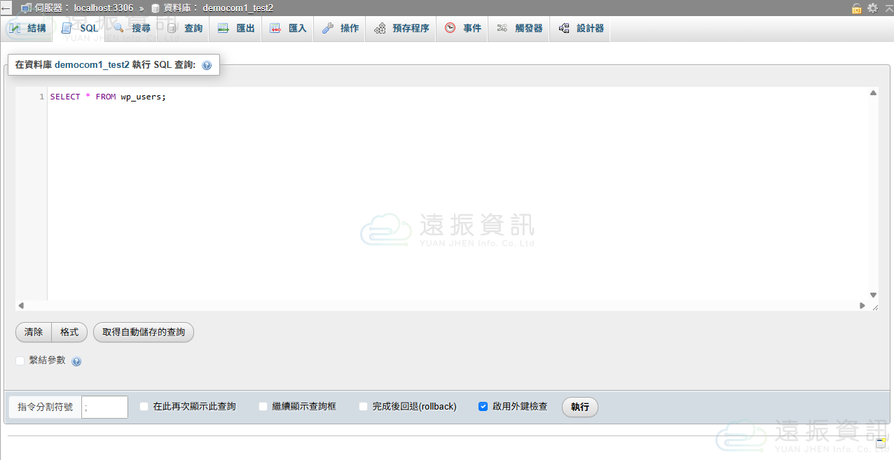Screen dimensions: 894x460
Task: Open the page settings gear icon
Action: pyautogui.click(x=872, y=8)
